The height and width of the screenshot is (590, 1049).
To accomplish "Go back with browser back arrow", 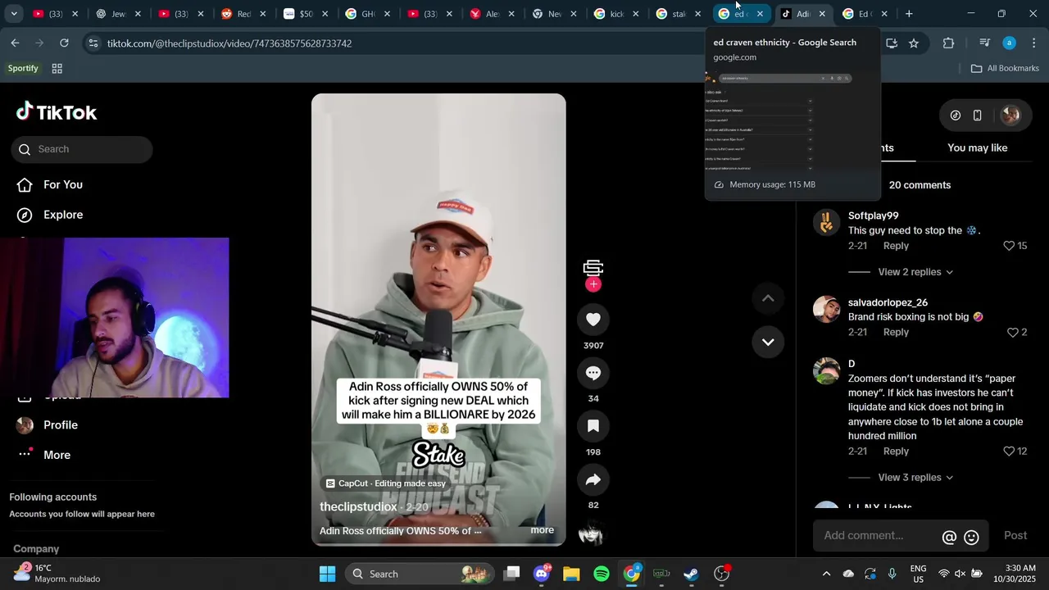I will coord(15,43).
